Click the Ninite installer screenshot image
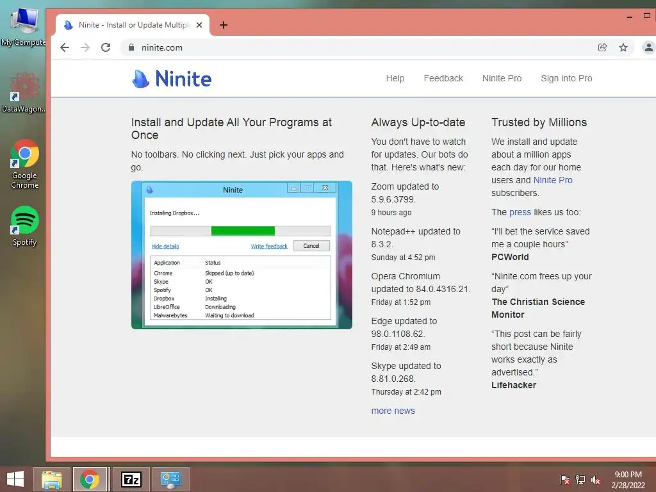Screen dimensions: 656x492 pos(242,255)
